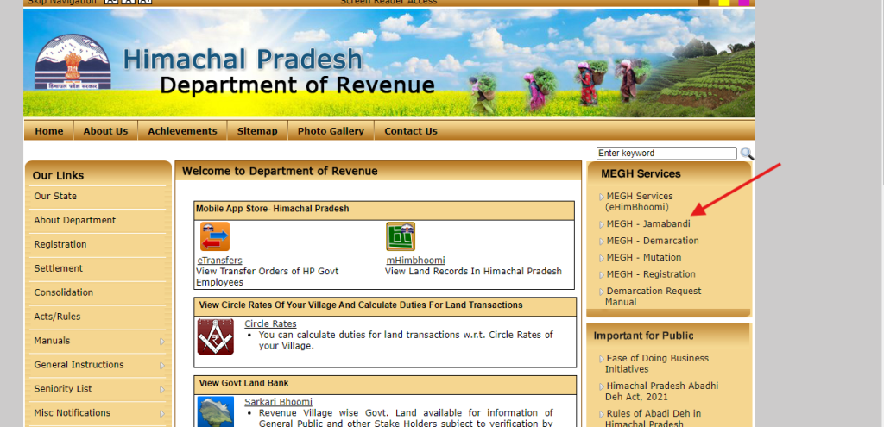Click the magnifying glass search icon
This screenshot has height=427, width=884.
click(747, 154)
